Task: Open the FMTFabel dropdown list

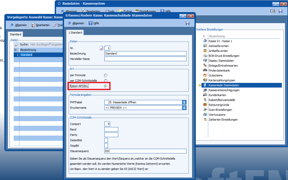Action: 184,102
